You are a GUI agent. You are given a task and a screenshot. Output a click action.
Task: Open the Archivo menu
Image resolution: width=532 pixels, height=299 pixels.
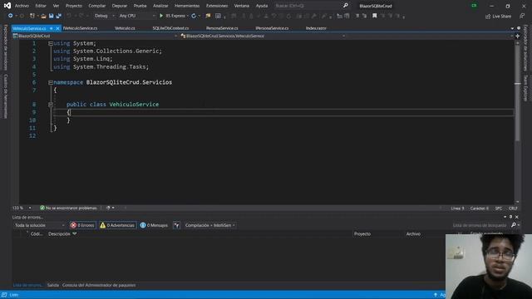click(x=22, y=6)
